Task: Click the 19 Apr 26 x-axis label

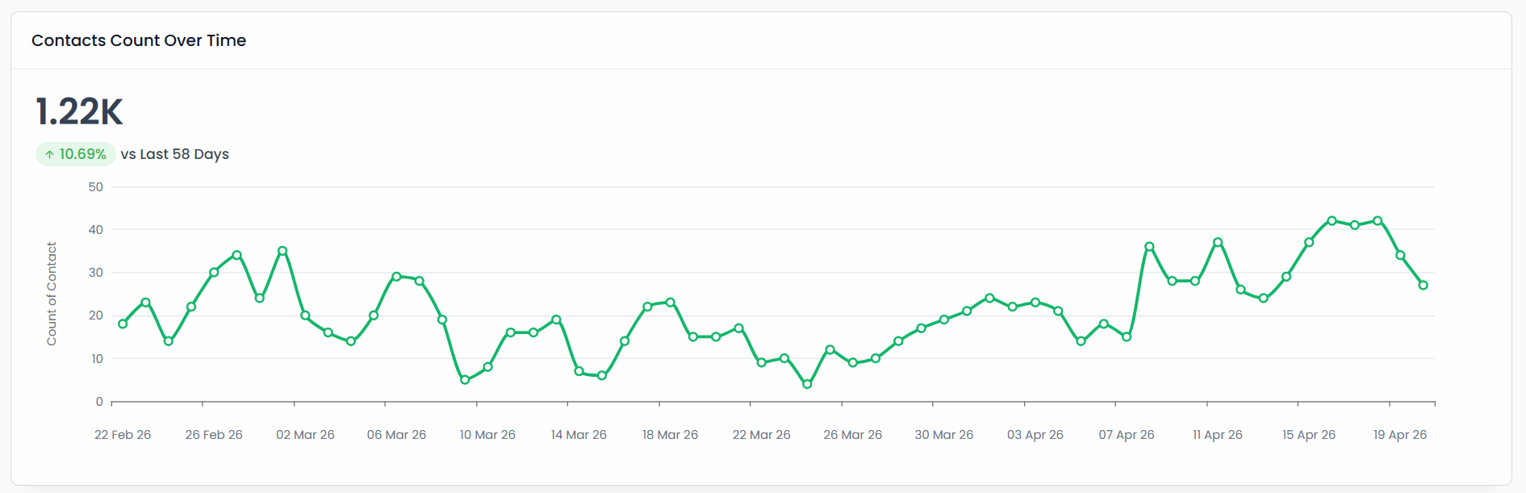Action: point(1400,435)
